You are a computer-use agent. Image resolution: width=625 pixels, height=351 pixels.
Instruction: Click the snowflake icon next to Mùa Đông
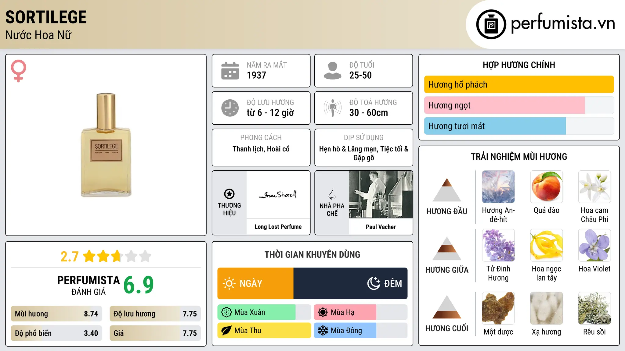click(323, 331)
